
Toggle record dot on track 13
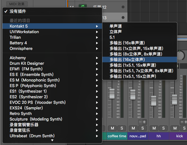[123, 18]
